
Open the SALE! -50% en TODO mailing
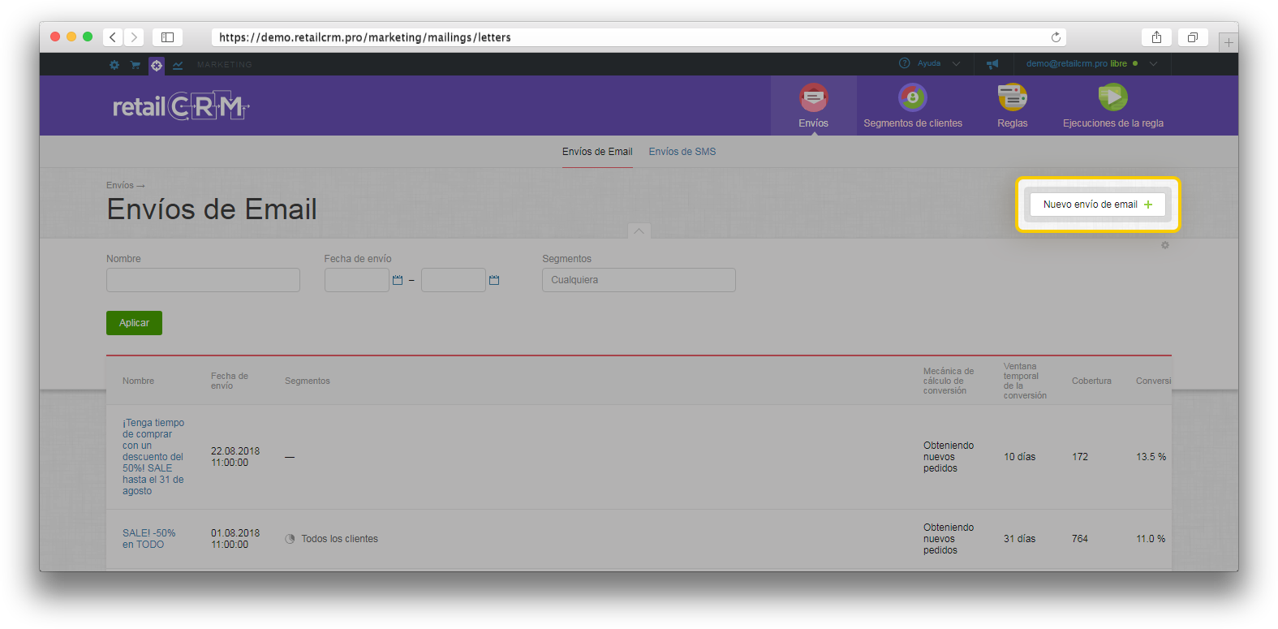[148, 539]
